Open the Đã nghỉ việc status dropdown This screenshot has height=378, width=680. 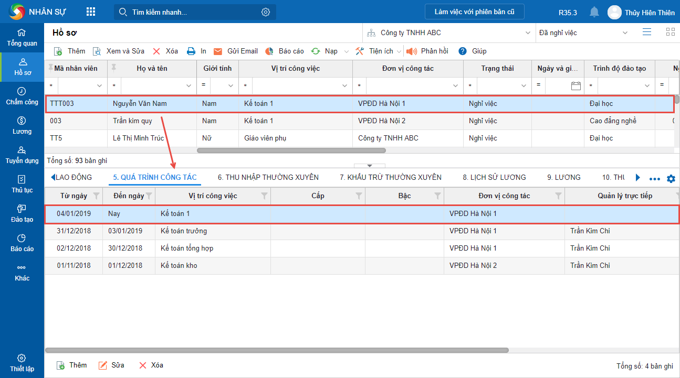coord(625,33)
